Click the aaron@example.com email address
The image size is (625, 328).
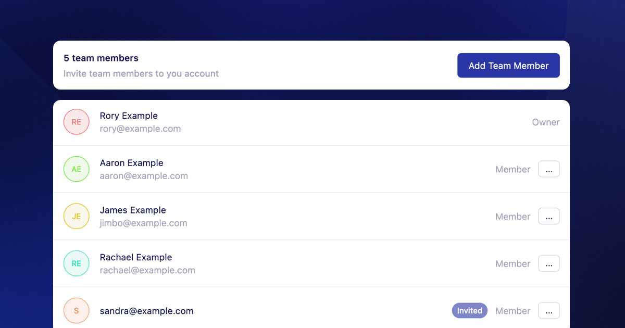[x=144, y=176]
